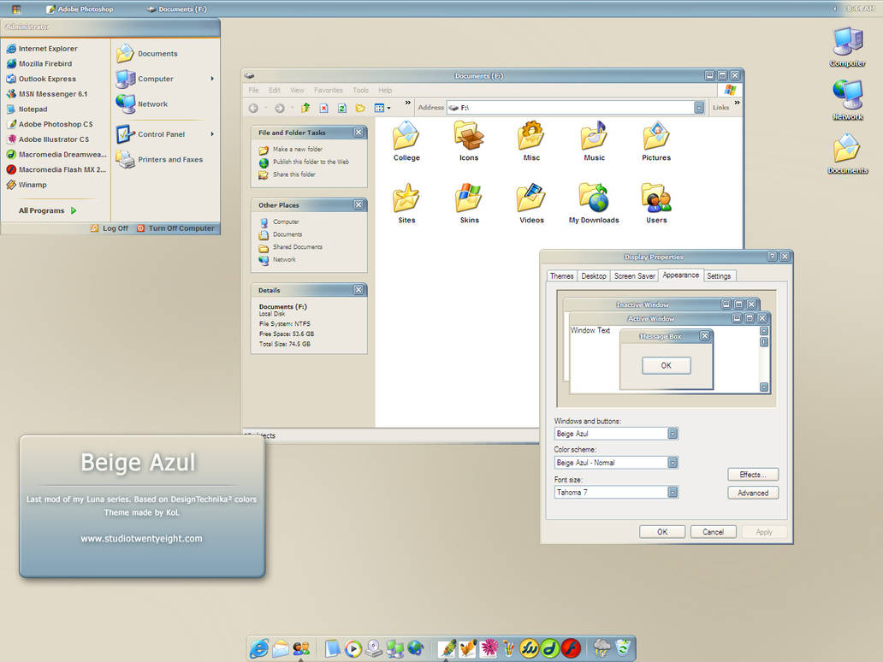Screen dimensions: 883x662
Task: Click the Up folder toolbar icon
Action: [305, 108]
